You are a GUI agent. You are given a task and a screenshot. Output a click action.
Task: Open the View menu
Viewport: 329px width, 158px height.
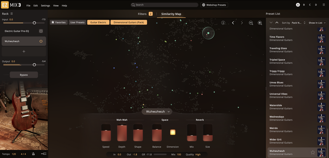pyautogui.click(x=56, y=6)
